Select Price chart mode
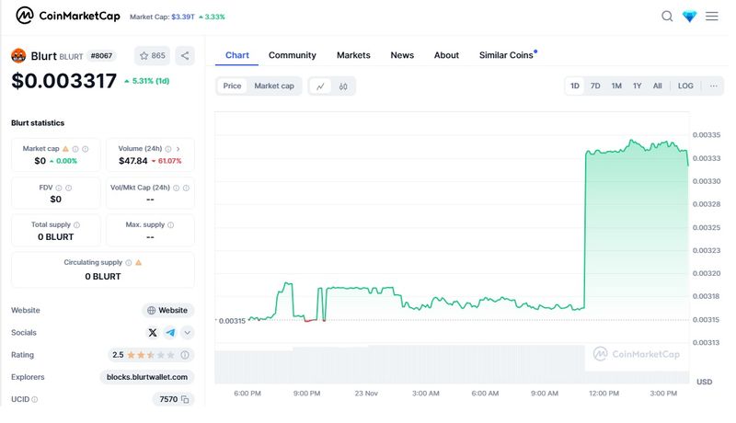736x423 pixels. [x=232, y=86]
